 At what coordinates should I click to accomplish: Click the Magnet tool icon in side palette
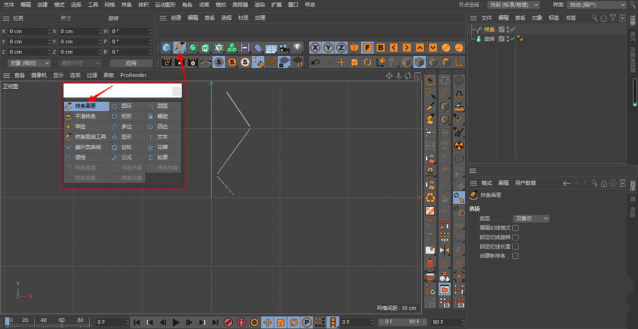tap(430, 172)
